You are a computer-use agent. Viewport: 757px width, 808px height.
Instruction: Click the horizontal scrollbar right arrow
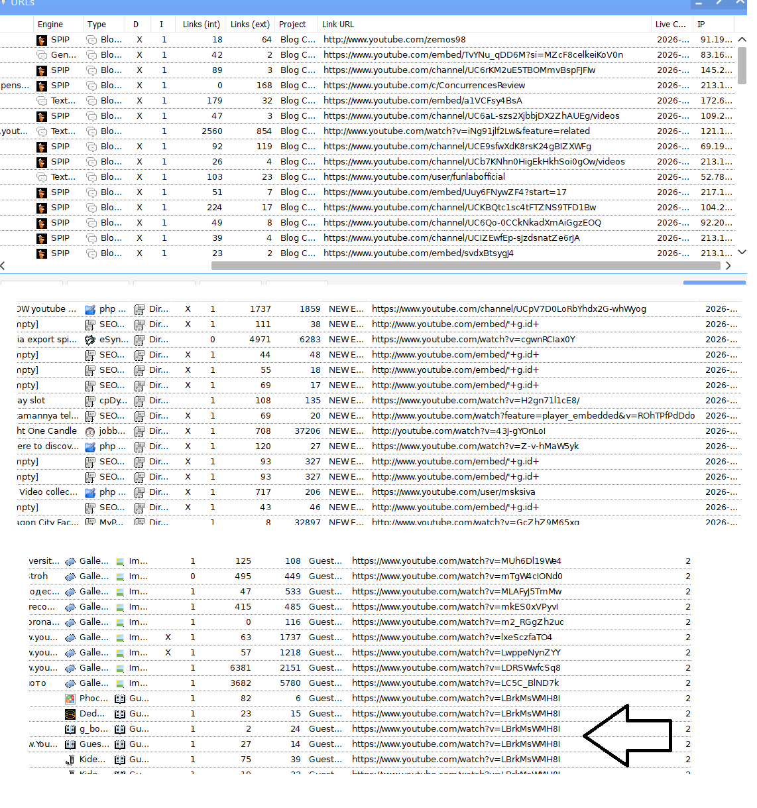tap(728, 265)
